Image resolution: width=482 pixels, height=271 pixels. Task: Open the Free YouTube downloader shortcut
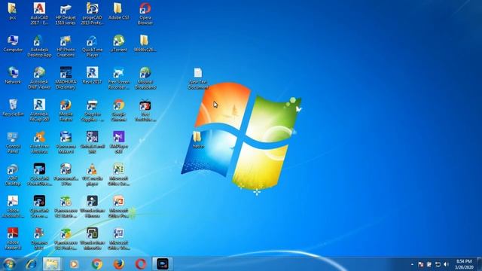click(x=145, y=111)
